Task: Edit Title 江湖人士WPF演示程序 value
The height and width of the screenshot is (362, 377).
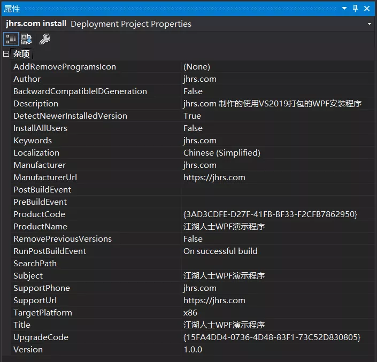Action: pyautogui.click(x=224, y=325)
